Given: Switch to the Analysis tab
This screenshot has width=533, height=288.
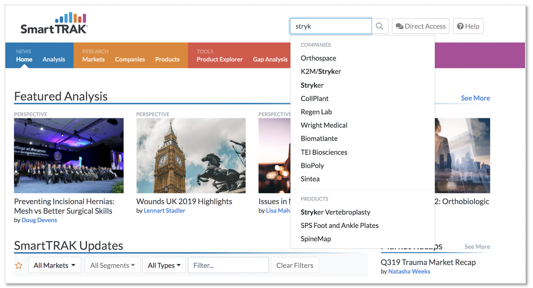Looking at the screenshot, I should coord(54,59).
